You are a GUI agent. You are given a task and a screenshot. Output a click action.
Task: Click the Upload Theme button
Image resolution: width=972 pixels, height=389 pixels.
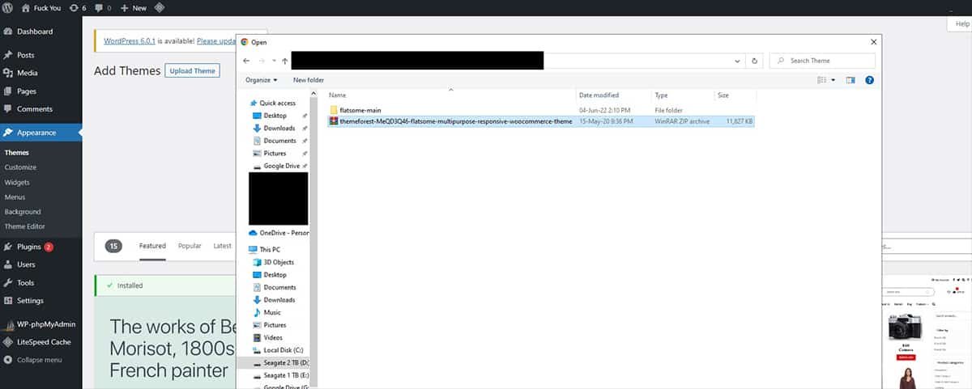[x=192, y=70]
